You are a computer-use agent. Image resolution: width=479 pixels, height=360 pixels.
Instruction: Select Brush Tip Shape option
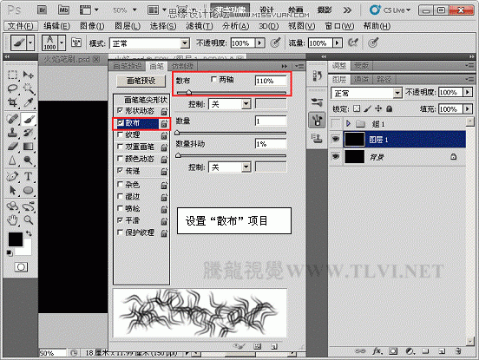(x=146, y=100)
